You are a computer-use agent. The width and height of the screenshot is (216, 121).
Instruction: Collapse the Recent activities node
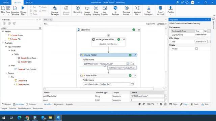pyautogui.click(x=3, y=32)
